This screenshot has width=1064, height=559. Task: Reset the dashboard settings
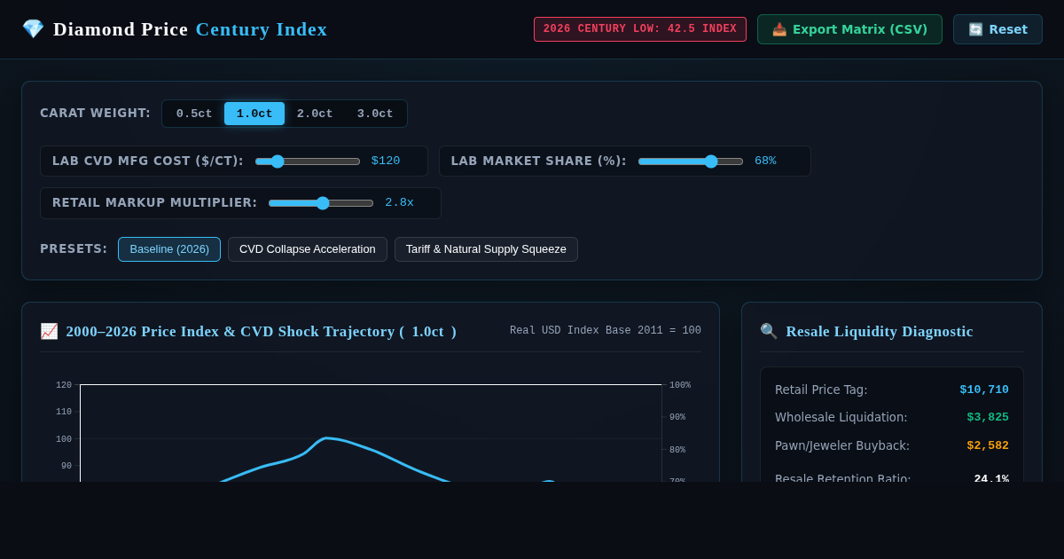997,29
